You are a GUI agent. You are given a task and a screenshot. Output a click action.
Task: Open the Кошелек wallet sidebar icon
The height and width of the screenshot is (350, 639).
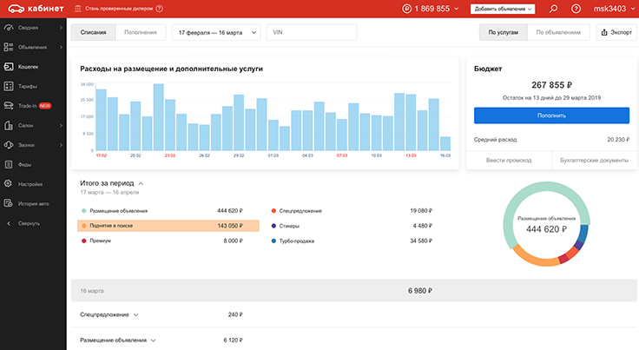click(x=9, y=66)
